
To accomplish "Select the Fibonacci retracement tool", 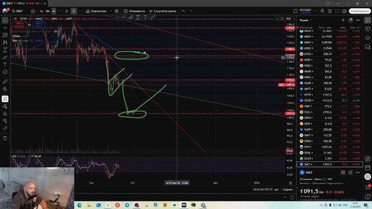I will click(x=5, y=35).
